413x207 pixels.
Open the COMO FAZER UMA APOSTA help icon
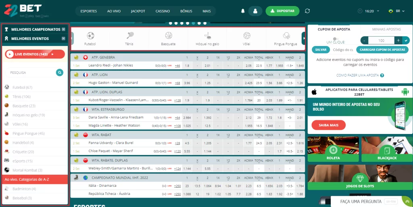pos(382,75)
